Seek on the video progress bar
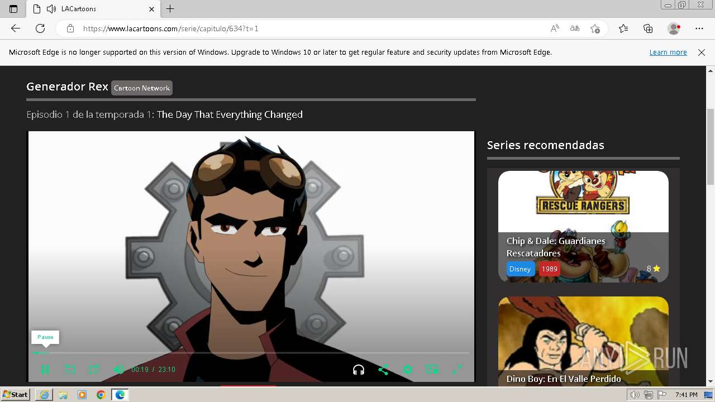 (x=251, y=353)
